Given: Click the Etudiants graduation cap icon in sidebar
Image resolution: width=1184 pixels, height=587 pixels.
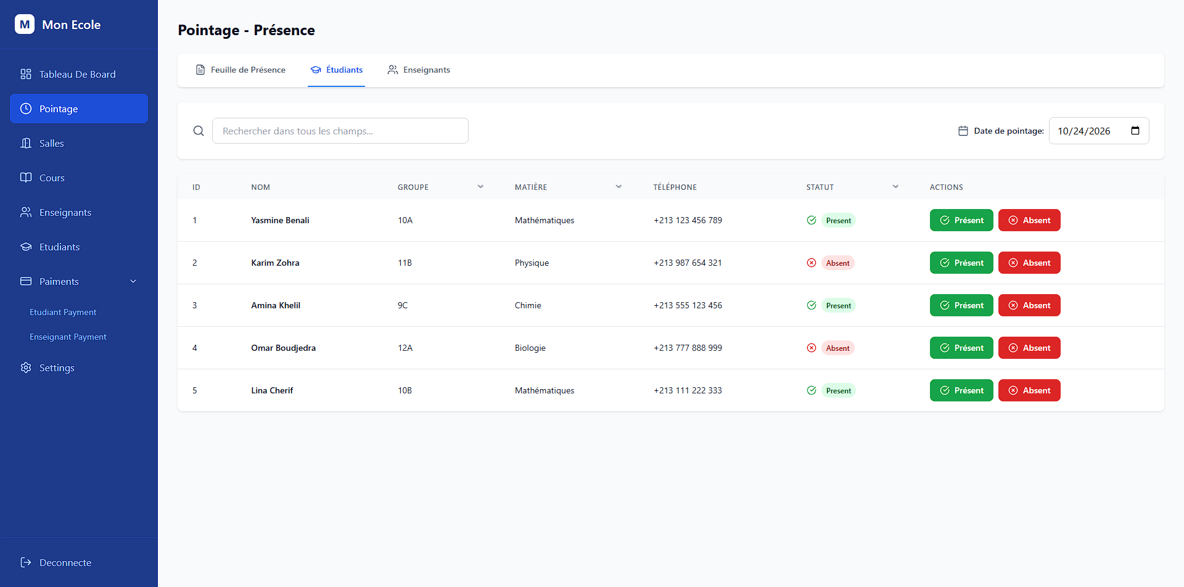Looking at the screenshot, I should click(x=26, y=247).
